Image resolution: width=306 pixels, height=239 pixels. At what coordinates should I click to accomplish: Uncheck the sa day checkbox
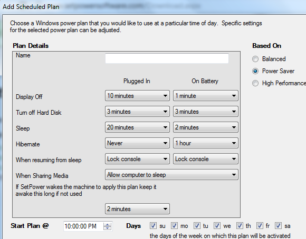(x=278, y=226)
